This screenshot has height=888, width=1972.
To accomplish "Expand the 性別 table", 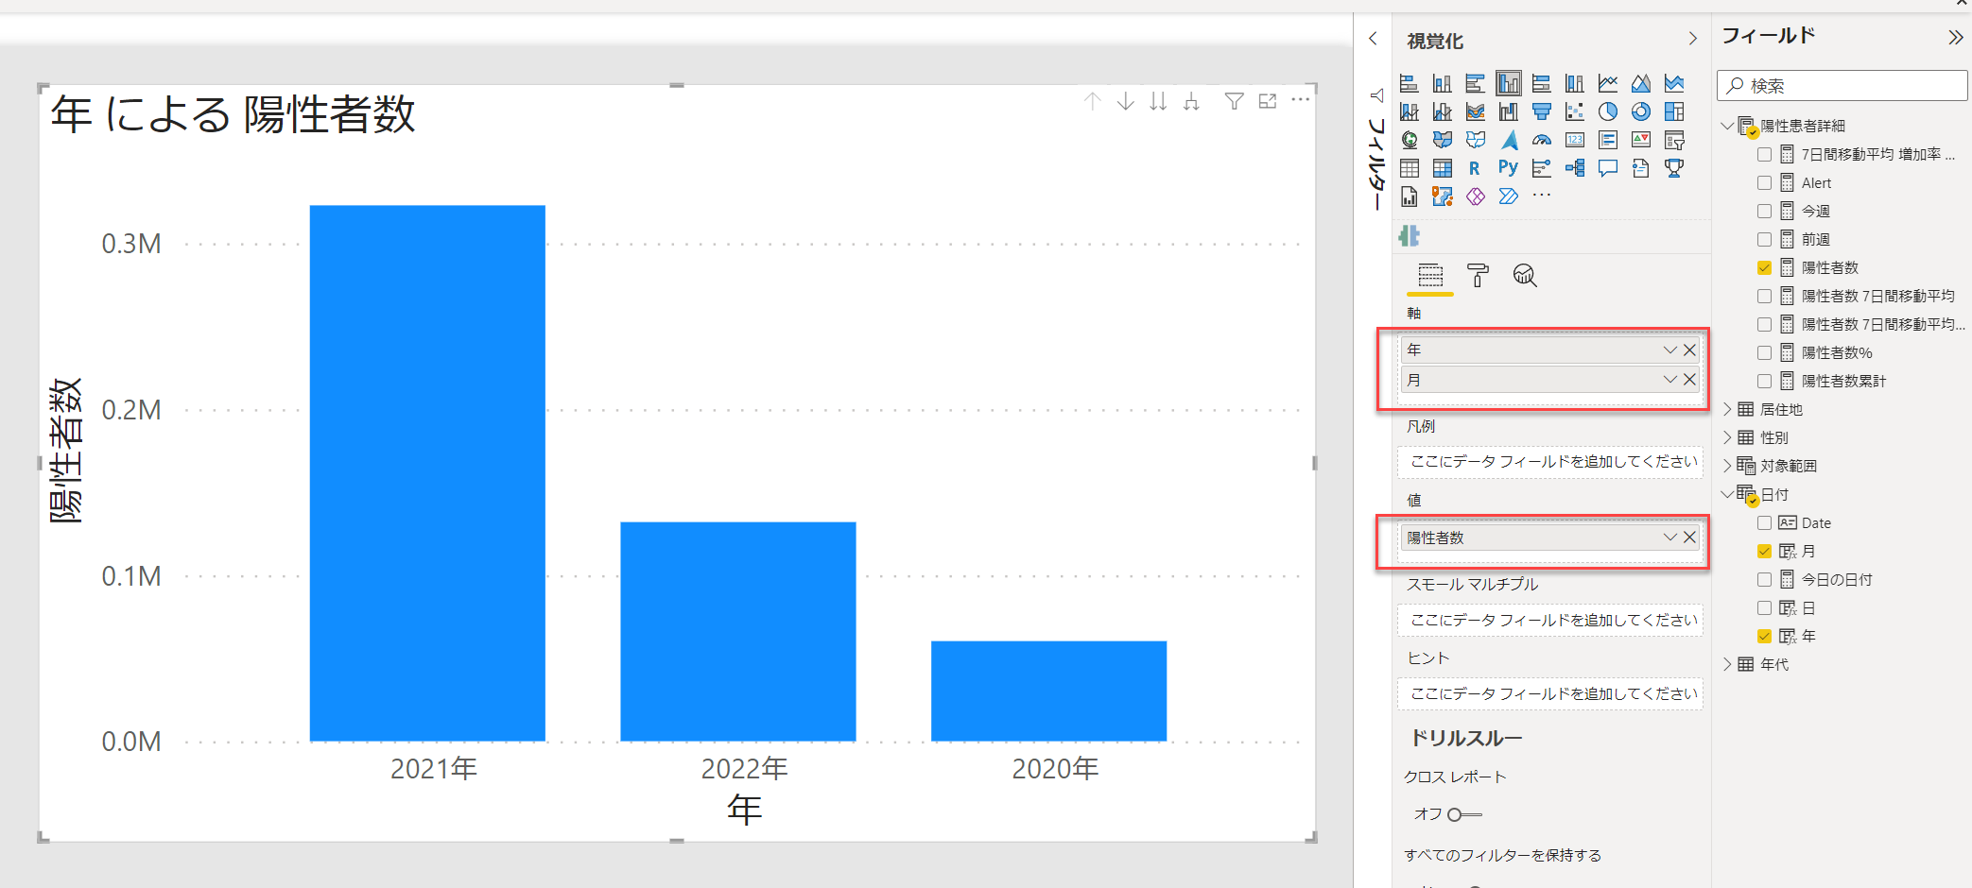I will pos(1727,437).
